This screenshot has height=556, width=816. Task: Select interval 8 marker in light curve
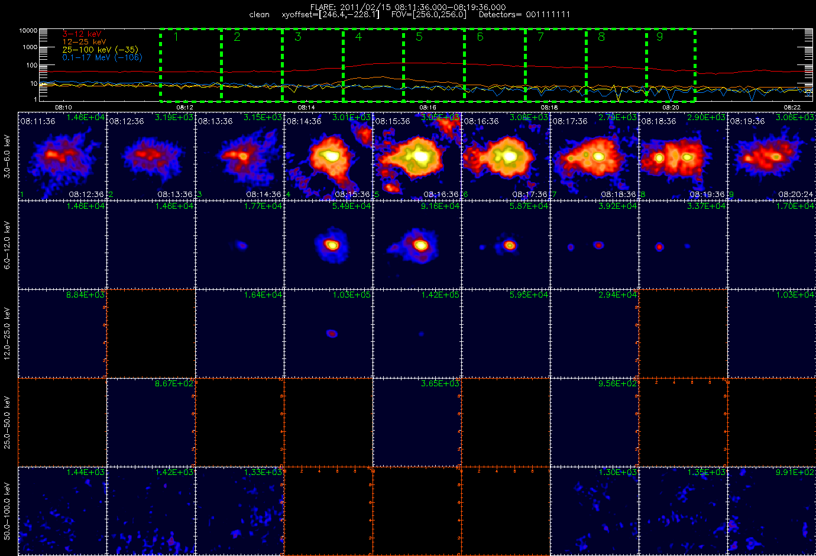[601, 37]
